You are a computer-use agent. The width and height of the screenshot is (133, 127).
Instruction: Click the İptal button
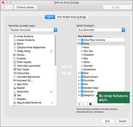107,121
